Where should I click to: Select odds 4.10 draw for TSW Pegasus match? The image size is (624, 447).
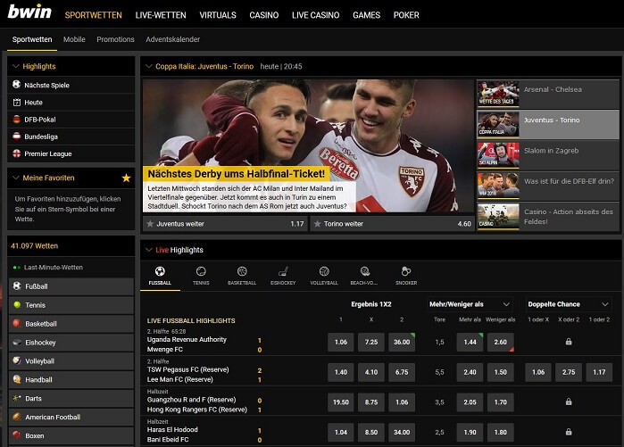pyautogui.click(x=371, y=372)
